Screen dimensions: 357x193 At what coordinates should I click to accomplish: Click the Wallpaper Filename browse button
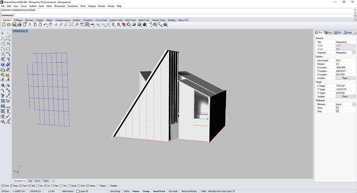coord(354,104)
